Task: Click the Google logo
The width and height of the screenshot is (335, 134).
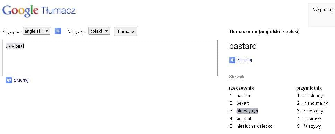Action: [x=20, y=11]
